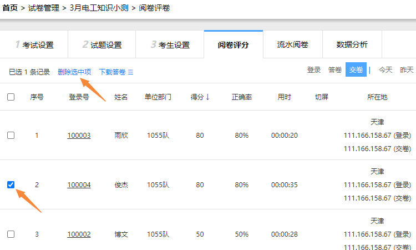Check the box for row 雨欣

11,135
